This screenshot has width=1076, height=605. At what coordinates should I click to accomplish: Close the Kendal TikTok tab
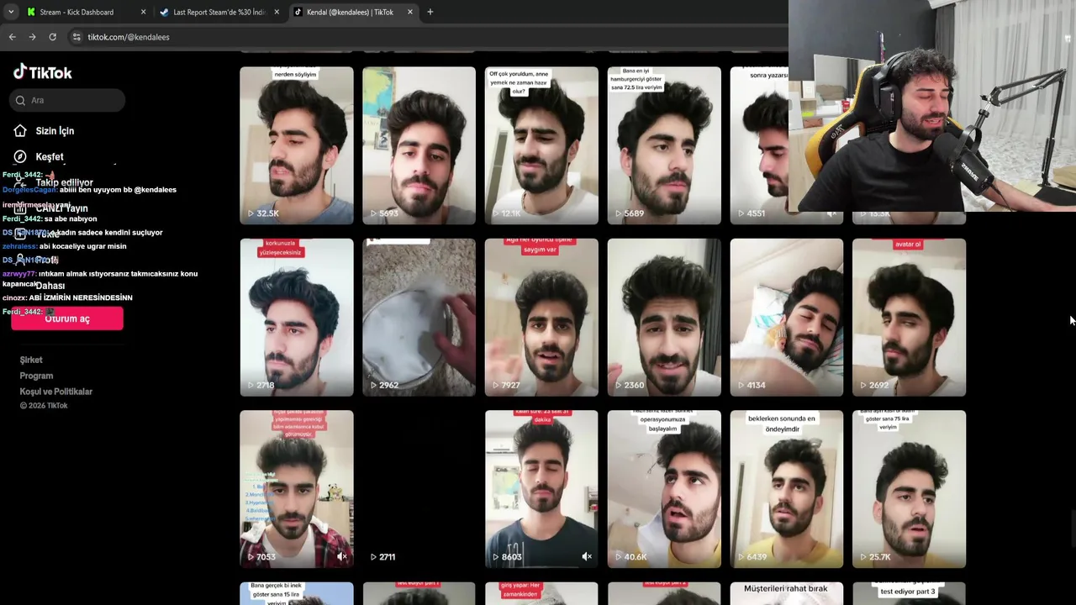point(410,12)
